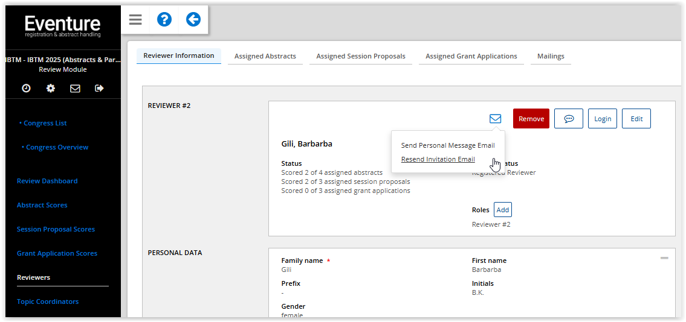Screen dimensions: 686x322
Task: Click the speech bubble comment button
Action: point(568,119)
